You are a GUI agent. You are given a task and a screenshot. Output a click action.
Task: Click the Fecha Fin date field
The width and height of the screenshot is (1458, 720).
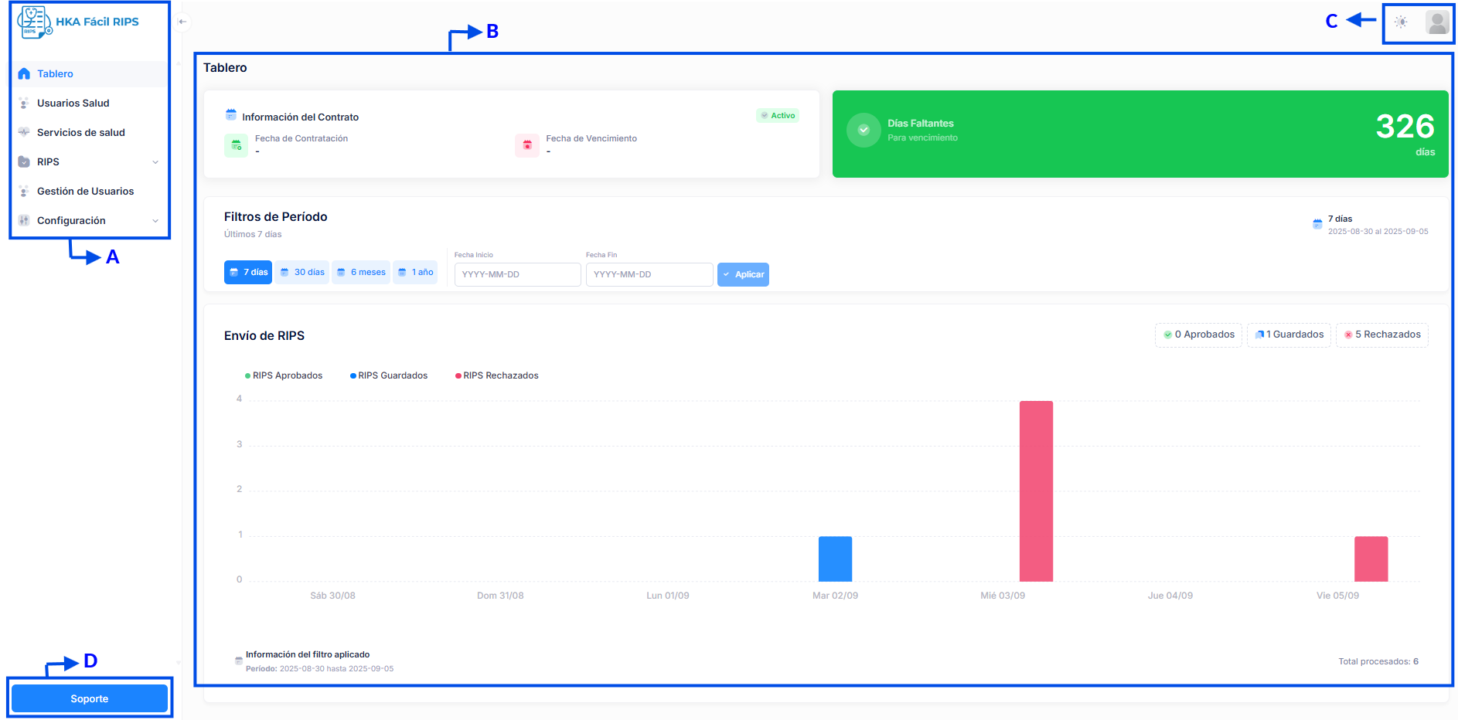point(649,275)
